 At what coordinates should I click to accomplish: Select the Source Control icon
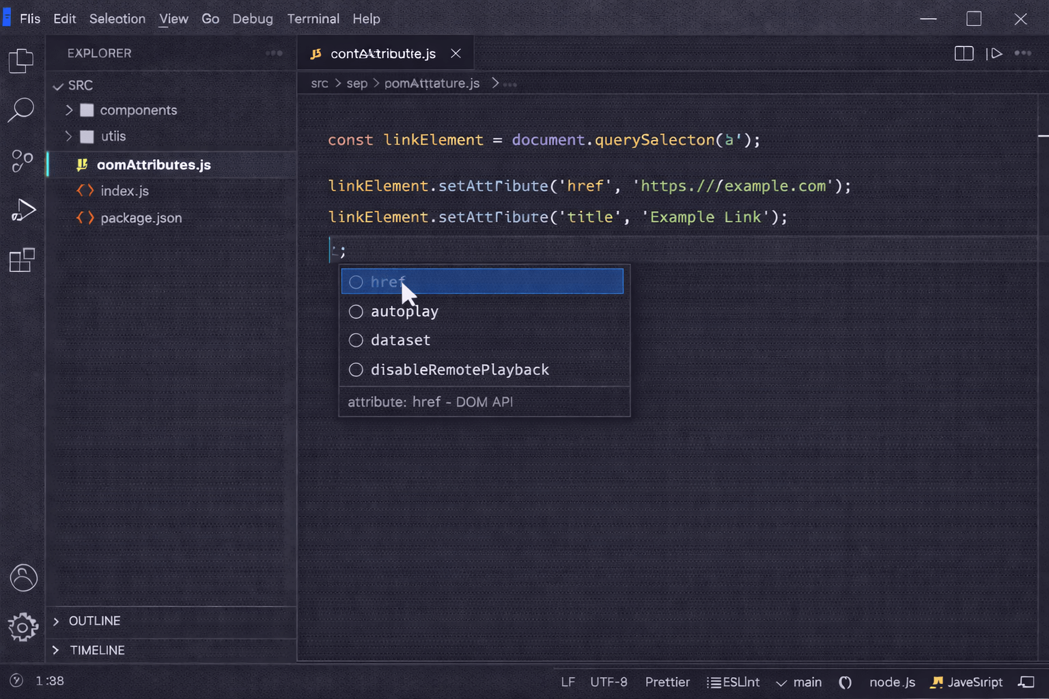[21, 162]
